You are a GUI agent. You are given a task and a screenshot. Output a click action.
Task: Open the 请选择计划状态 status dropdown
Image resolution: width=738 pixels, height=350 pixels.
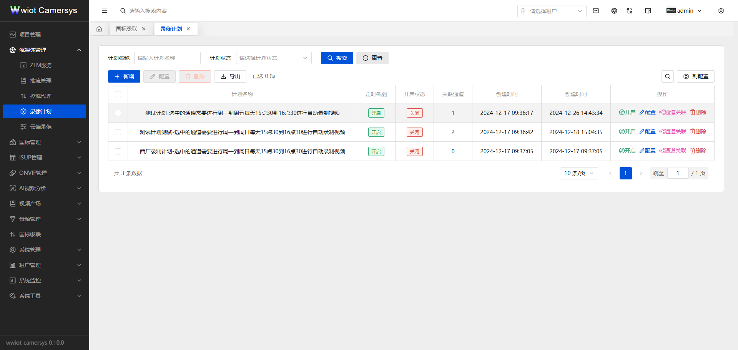273,58
